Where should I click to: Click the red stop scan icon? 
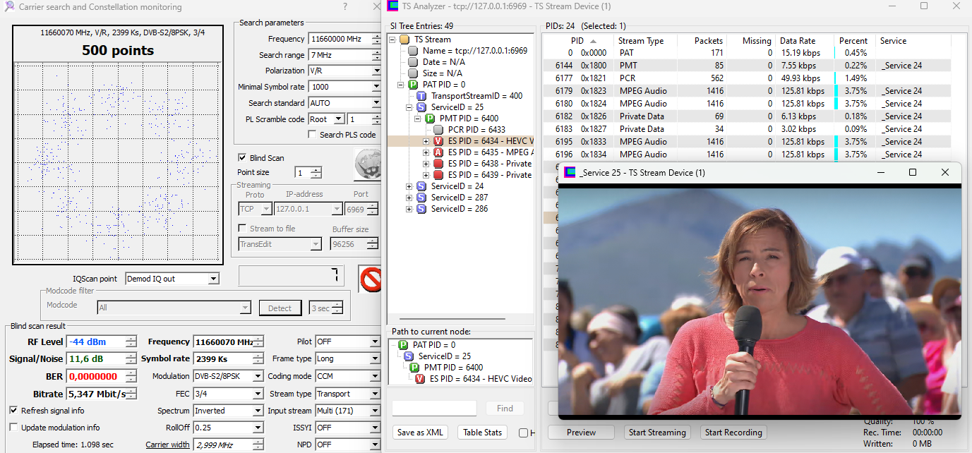click(369, 278)
